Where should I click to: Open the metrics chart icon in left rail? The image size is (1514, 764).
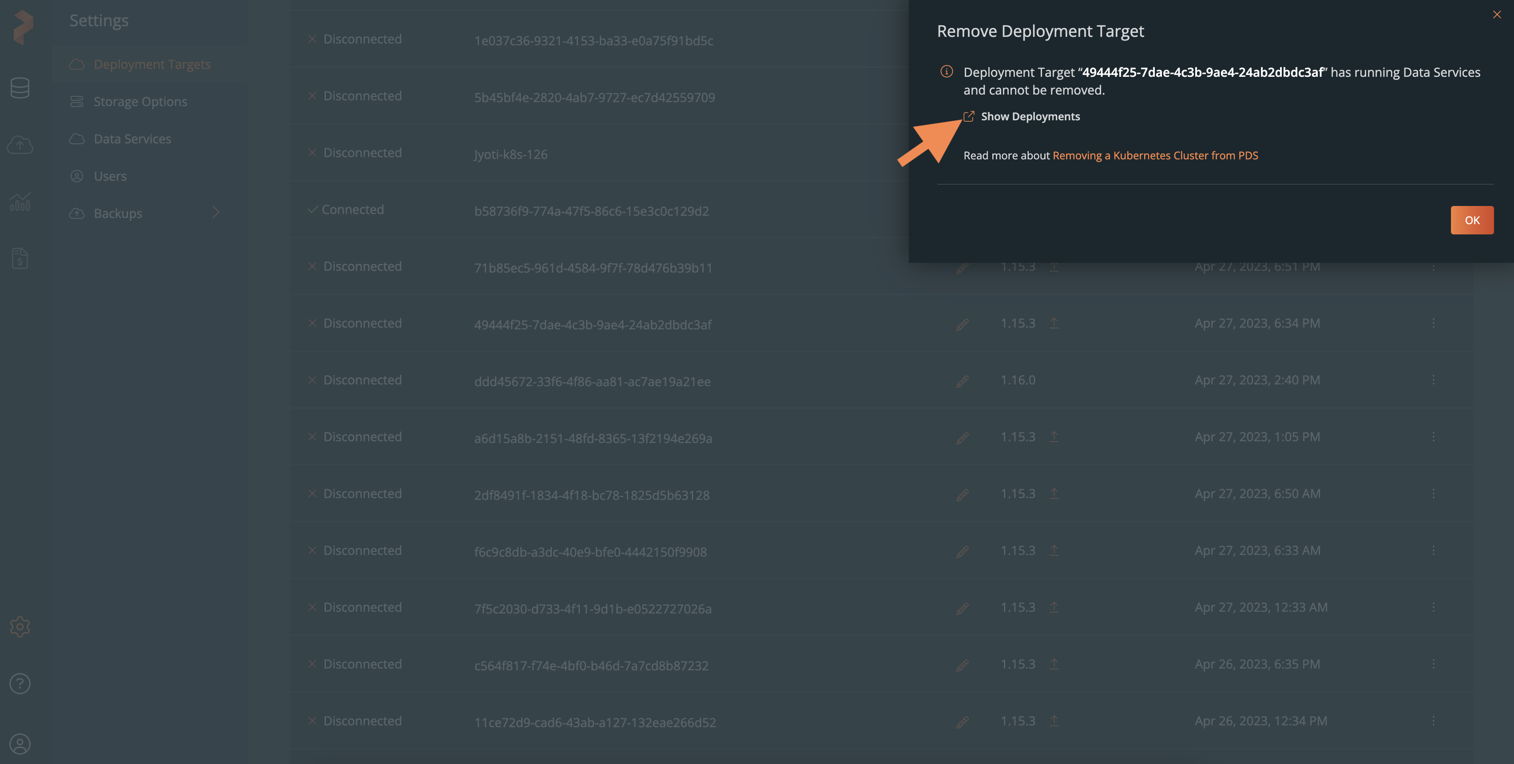pos(20,202)
